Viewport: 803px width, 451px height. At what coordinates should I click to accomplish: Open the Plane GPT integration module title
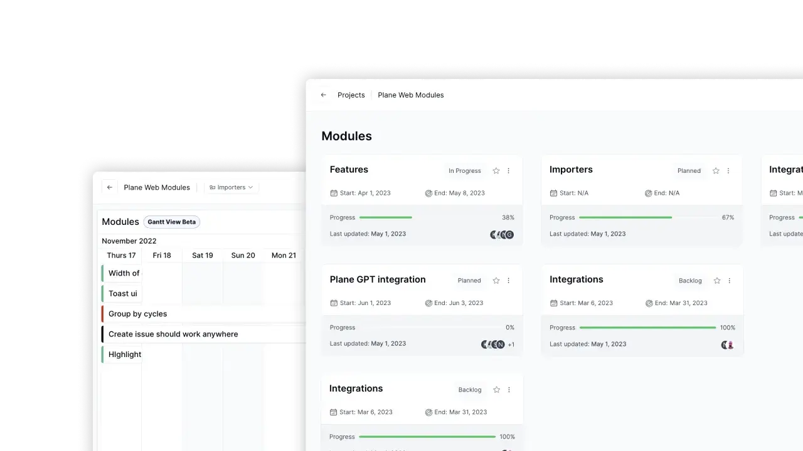[378, 279]
